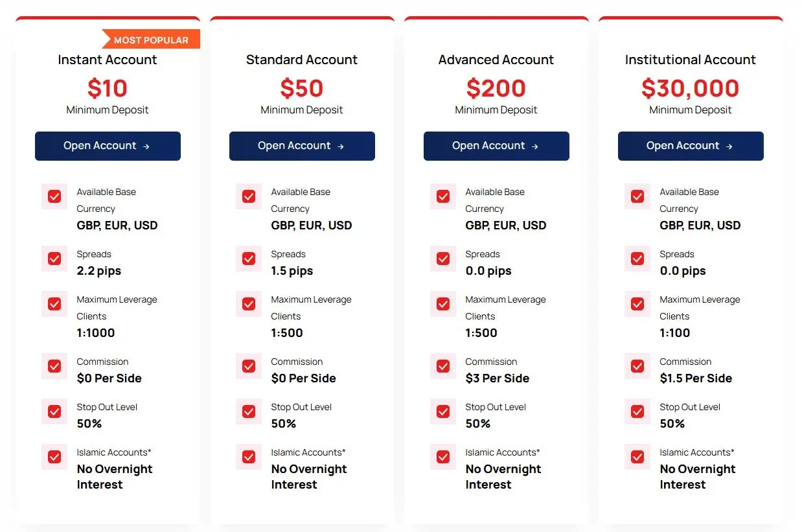Click the Spreads check icon in Instant Account
This screenshot has height=532, width=802.
coord(54,259)
